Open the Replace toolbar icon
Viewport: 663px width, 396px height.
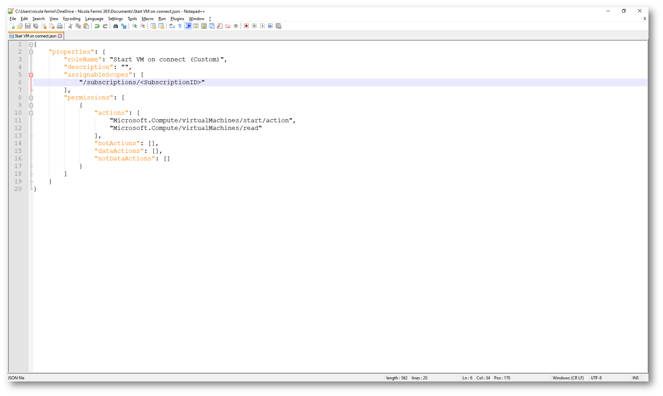(124, 26)
